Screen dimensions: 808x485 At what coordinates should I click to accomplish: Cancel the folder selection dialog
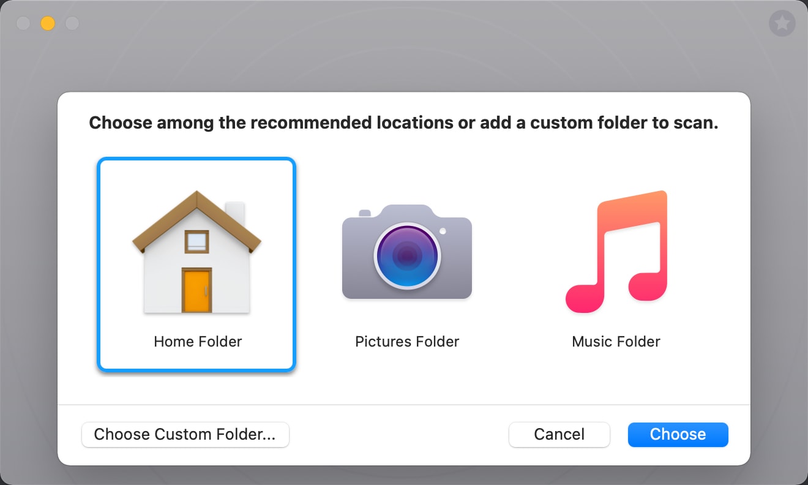[559, 434]
